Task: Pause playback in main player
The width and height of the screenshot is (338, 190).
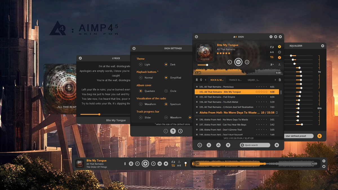Action: pos(238,62)
